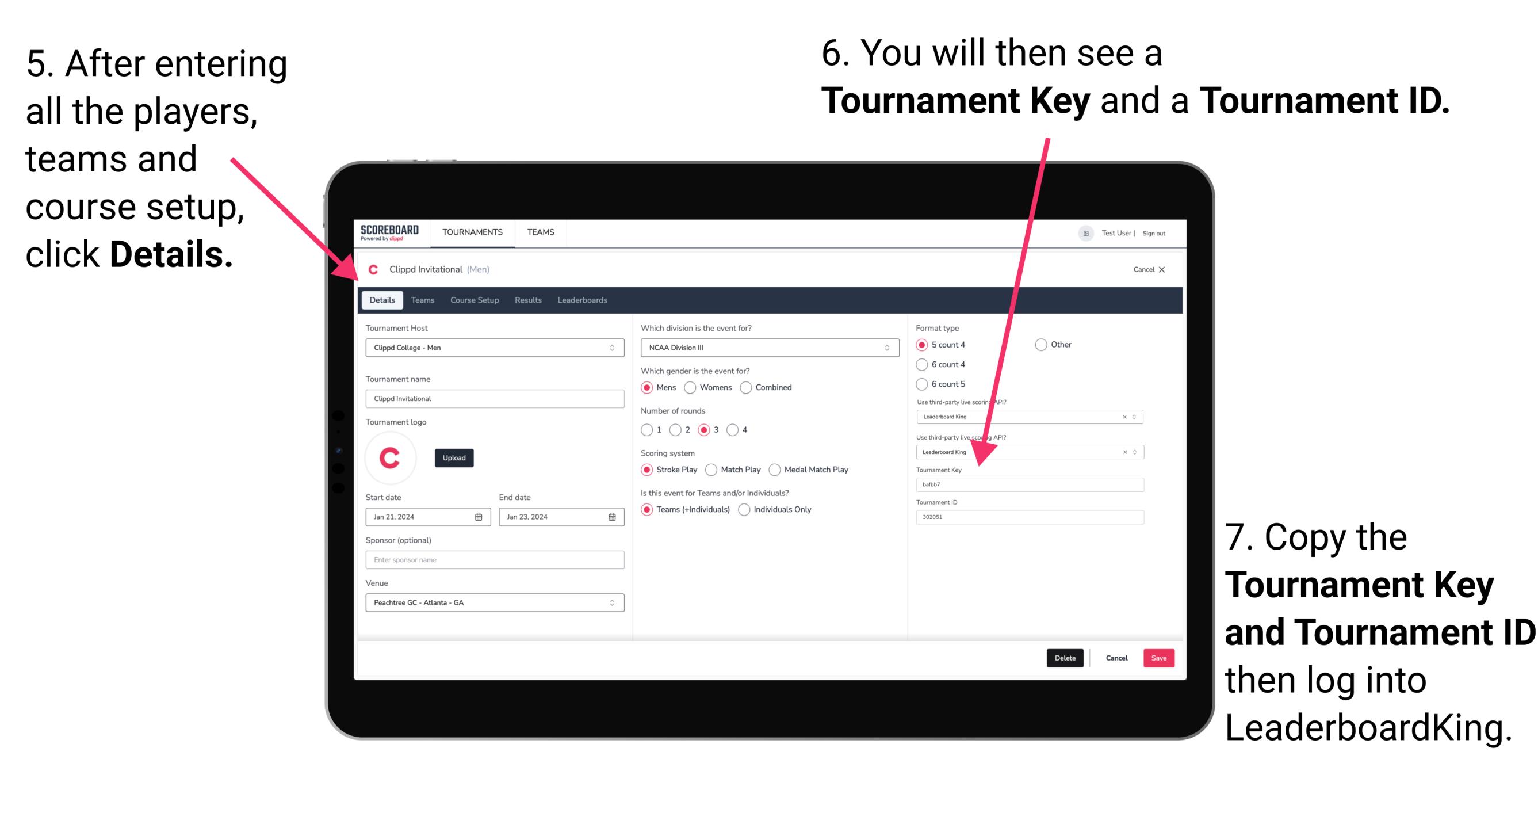This screenshot has width=1538, height=828.
Task: Expand Tournament Host dropdown
Action: (611, 347)
